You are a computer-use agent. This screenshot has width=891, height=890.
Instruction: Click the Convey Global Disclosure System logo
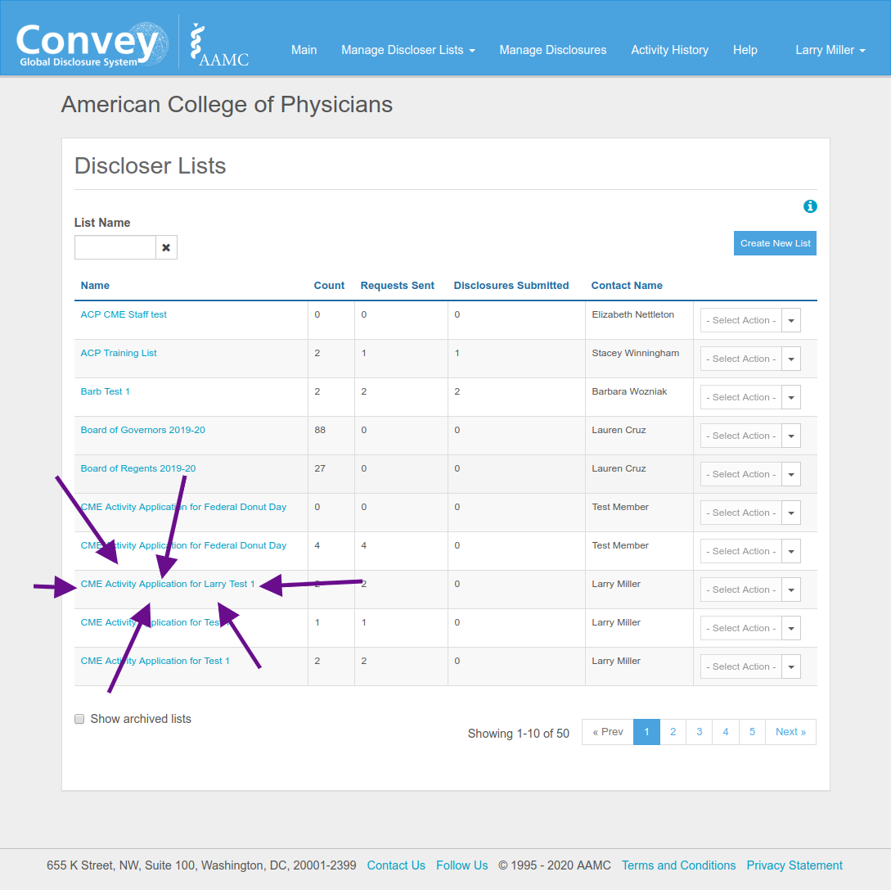click(x=92, y=44)
